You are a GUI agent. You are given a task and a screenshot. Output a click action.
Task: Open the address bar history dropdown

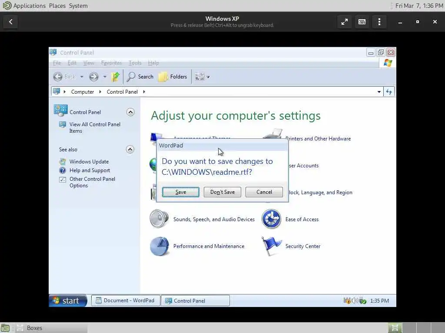(x=379, y=92)
